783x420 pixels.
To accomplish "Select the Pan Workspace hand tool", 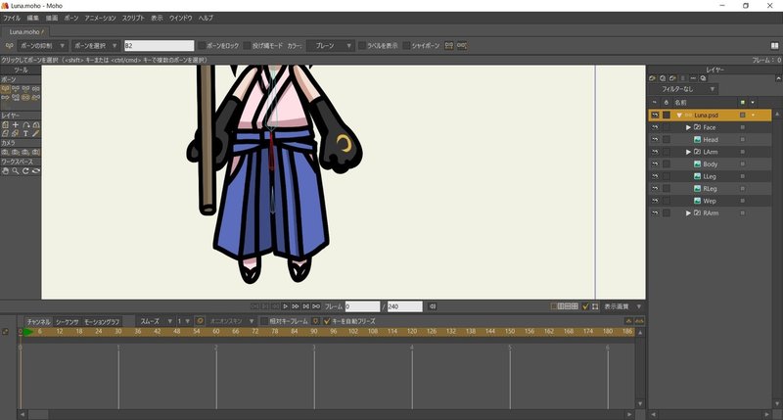I will click(6, 170).
